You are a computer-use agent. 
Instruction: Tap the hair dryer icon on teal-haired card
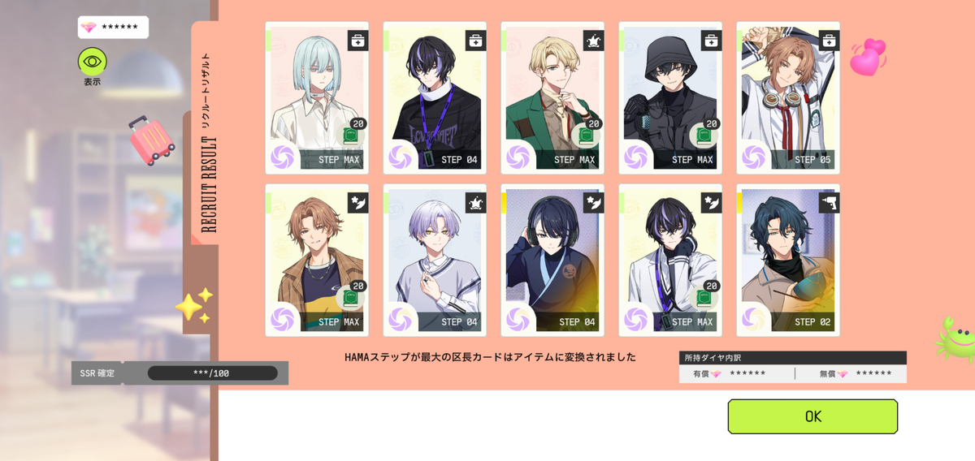tap(829, 203)
